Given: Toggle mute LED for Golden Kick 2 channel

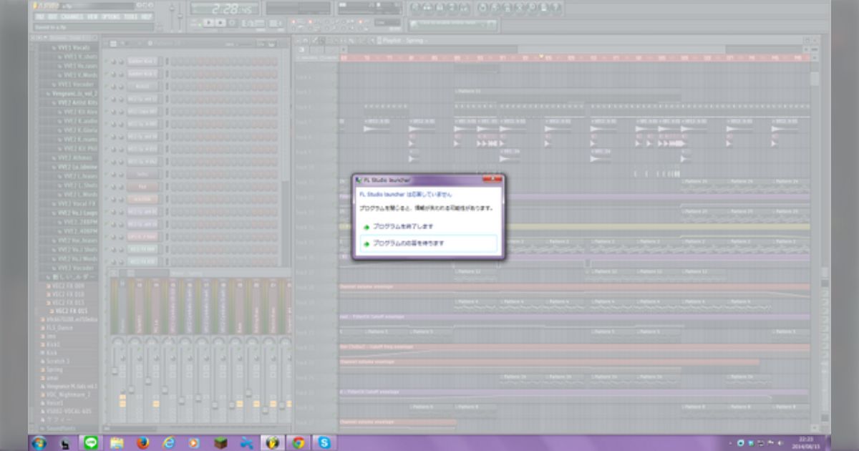Looking at the screenshot, I should pos(106,74).
